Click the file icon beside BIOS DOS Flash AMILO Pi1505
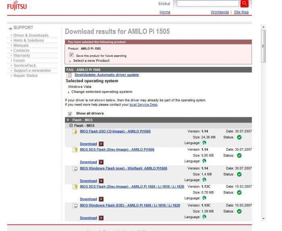The image size is (282, 231). tap(75, 150)
